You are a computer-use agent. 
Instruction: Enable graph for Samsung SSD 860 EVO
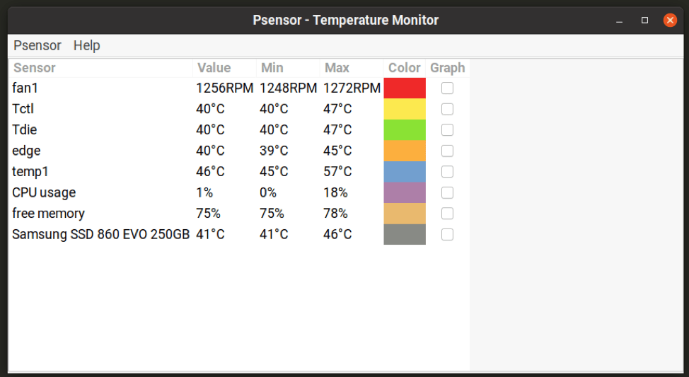point(447,234)
